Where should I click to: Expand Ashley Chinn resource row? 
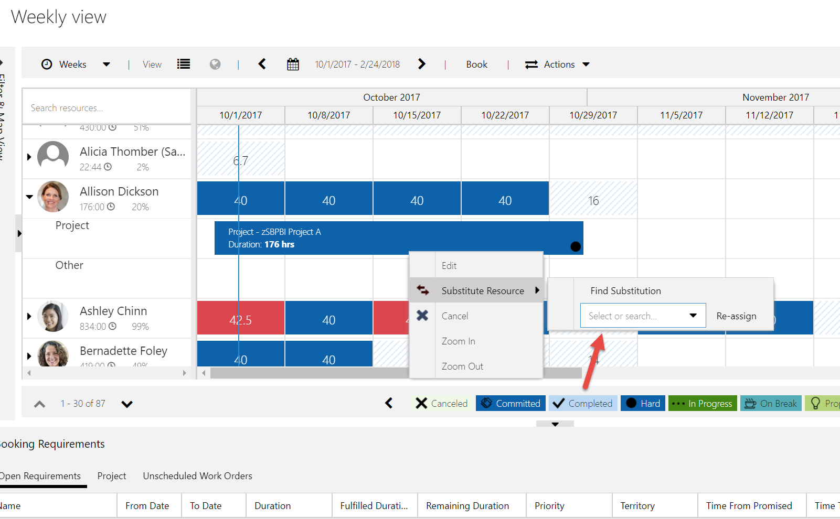point(29,316)
